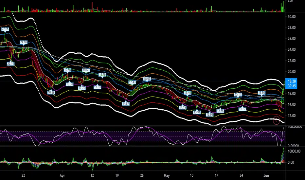Click the Jun label on time axis
The height and width of the screenshot is (180, 305).
pyautogui.click(x=266, y=175)
